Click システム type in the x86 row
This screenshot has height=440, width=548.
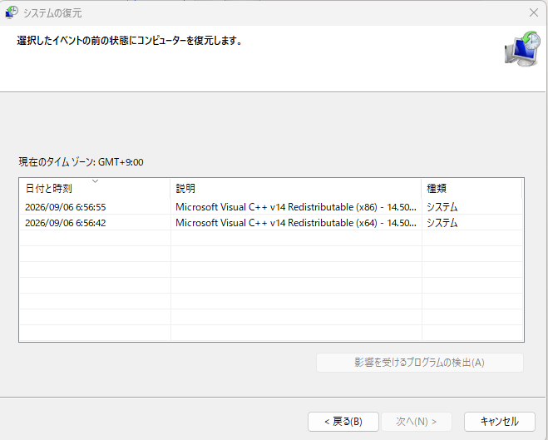pos(442,207)
